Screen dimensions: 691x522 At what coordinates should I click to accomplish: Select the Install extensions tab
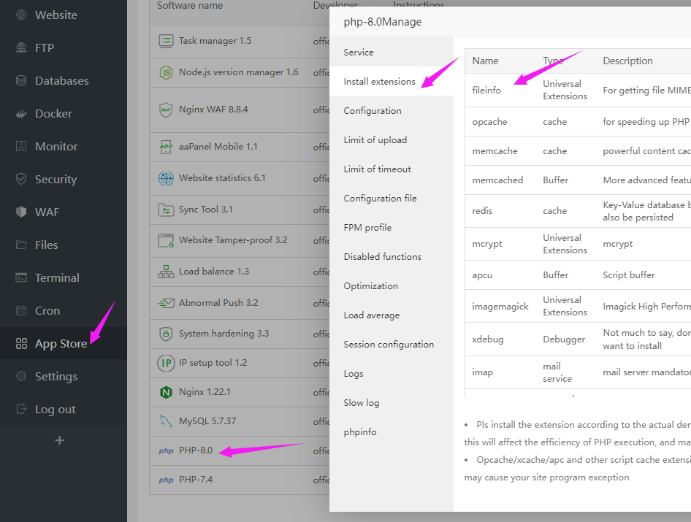coord(392,82)
